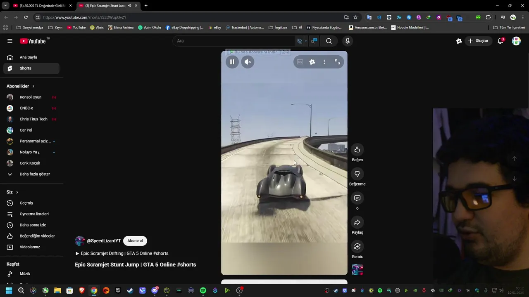Dislike the short with Beğenme button
The height and width of the screenshot is (297, 529).
point(357,174)
